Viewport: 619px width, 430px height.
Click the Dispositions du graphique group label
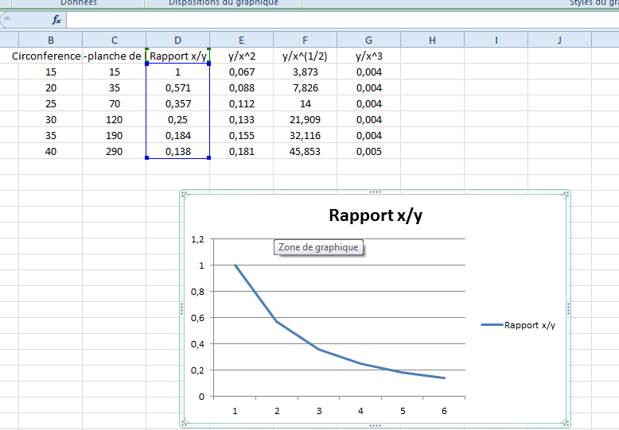[x=224, y=3]
